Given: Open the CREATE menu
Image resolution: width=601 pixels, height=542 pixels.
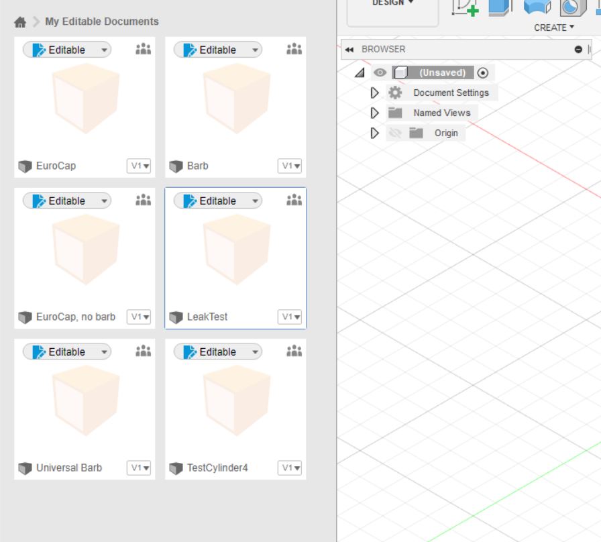Looking at the screenshot, I should (x=554, y=28).
